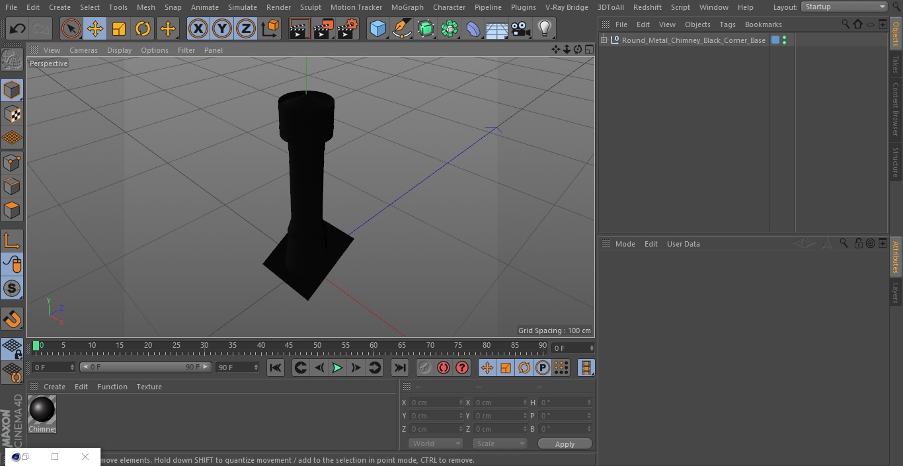Viewport: 903px width, 466px height.
Task: Expand Round_Metal_Chimney_Black_Corner_Base object tree
Action: click(x=604, y=40)
